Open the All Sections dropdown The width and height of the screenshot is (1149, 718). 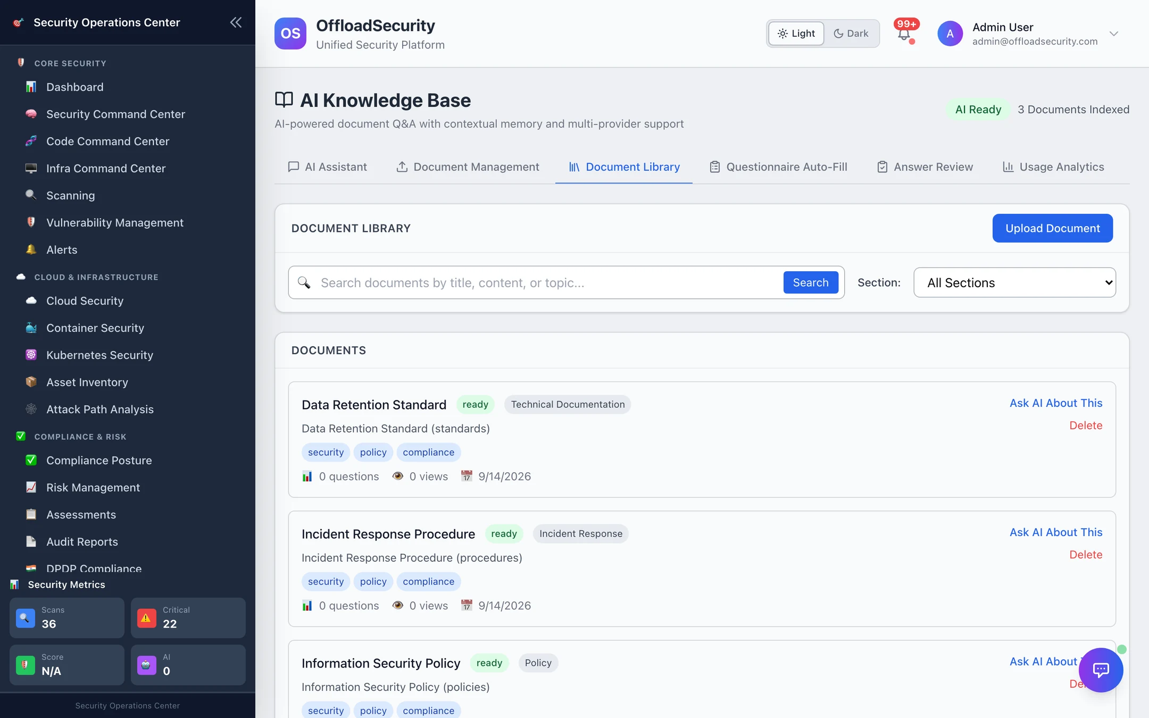[x=1014, y=282]
